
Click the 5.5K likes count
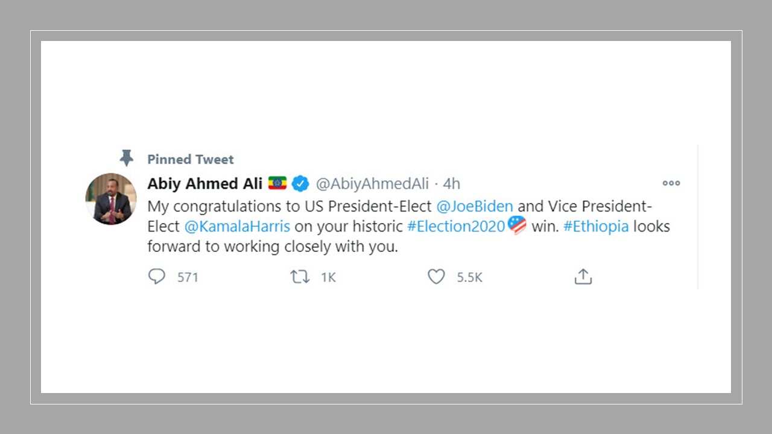(469, 277)
